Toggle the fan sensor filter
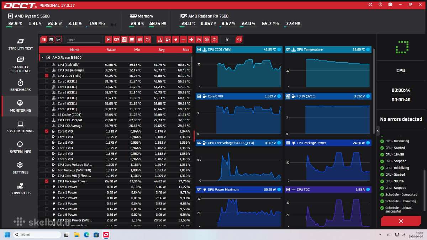This screenshot has width=427, height=240. tap(191, 39)
